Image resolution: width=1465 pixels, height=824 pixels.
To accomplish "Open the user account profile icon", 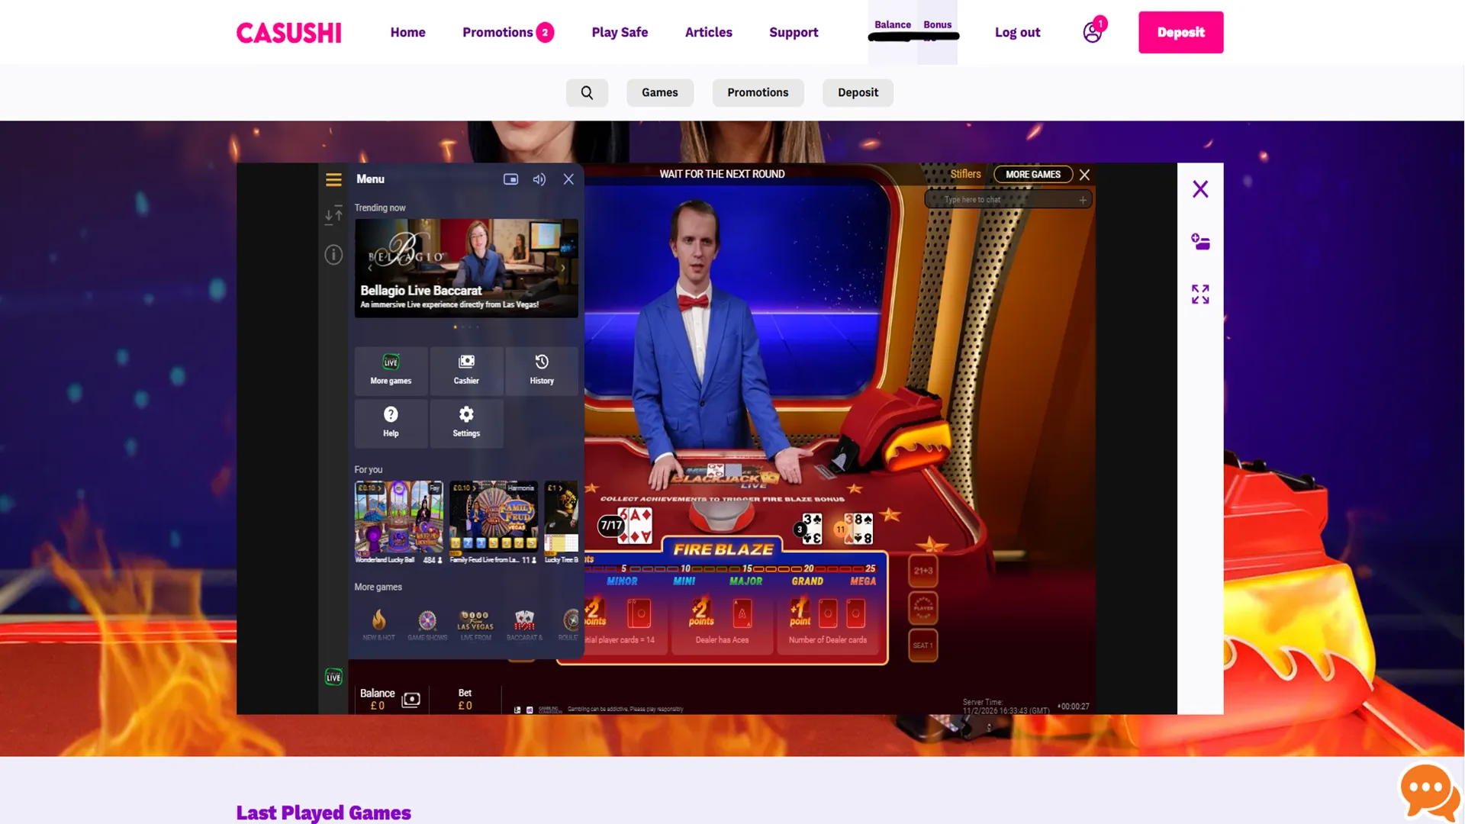I will tap(1093, 32).
